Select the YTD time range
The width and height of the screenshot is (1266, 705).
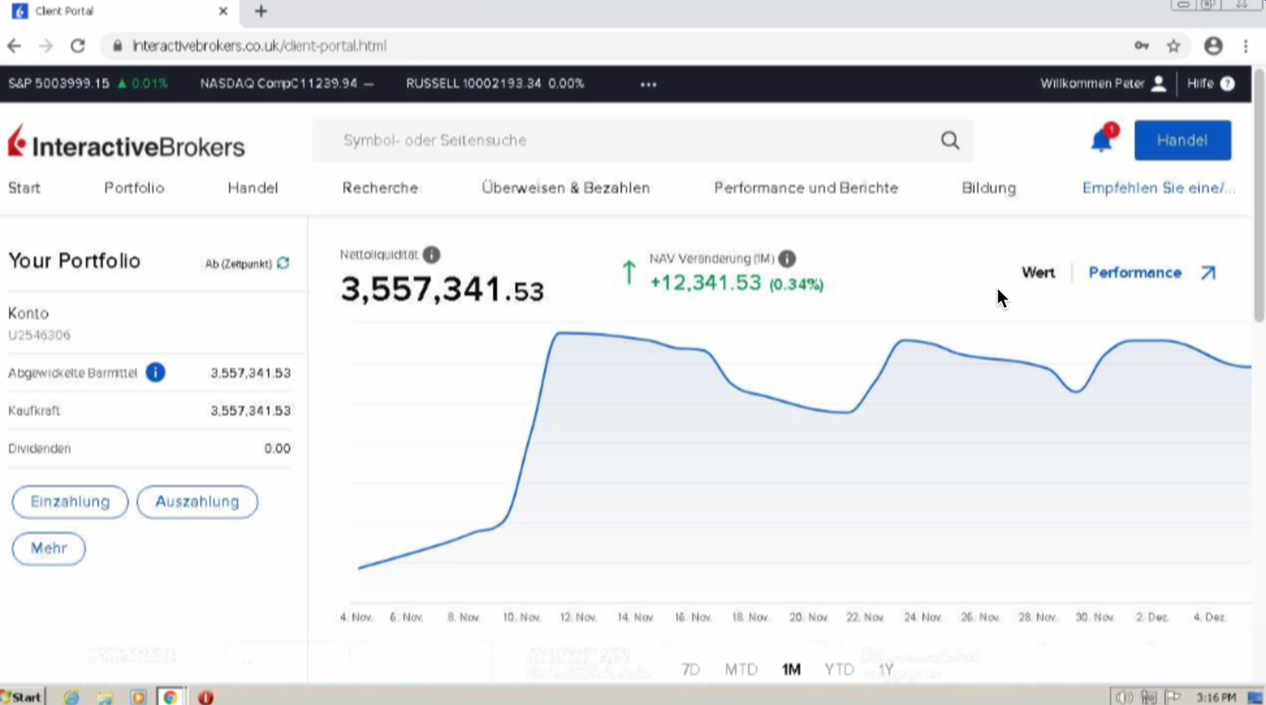click(x=840, y=669)
